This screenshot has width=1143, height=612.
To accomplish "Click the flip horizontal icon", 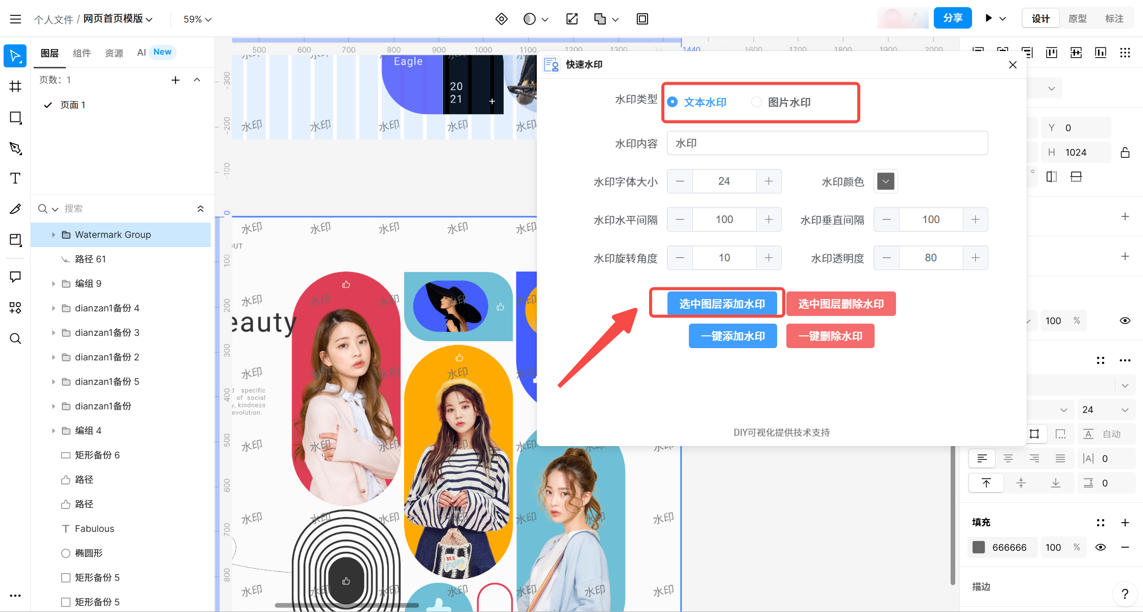I will [x=1052, y=177].
